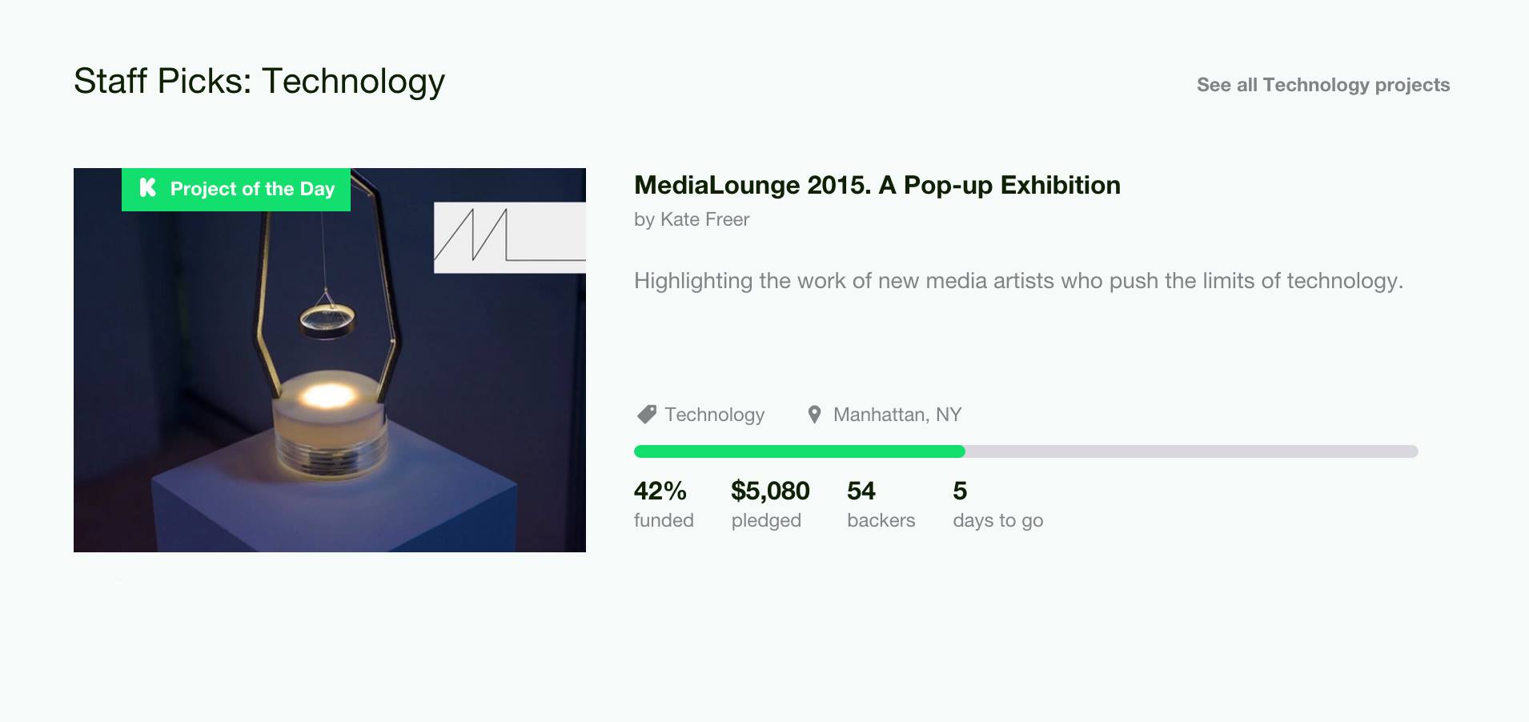Click the waveform graphic in thumbnail
The width and height of the screenshot is (1529, 722).
(x=510, y=238)
